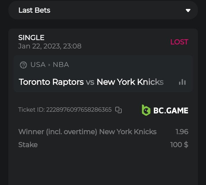Click the green BC.GAME mascot logo
The height and width of the screenshot is (185, 206).
146,110
